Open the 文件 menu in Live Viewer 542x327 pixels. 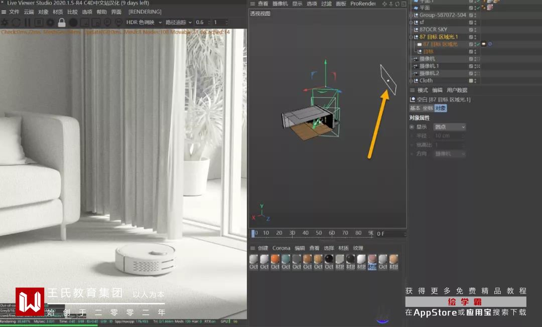click(x=14, y=12)
